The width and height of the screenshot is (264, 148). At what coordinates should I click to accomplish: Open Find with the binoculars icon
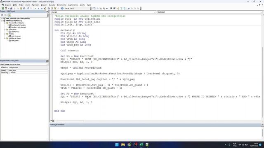[x=24, y=8]
